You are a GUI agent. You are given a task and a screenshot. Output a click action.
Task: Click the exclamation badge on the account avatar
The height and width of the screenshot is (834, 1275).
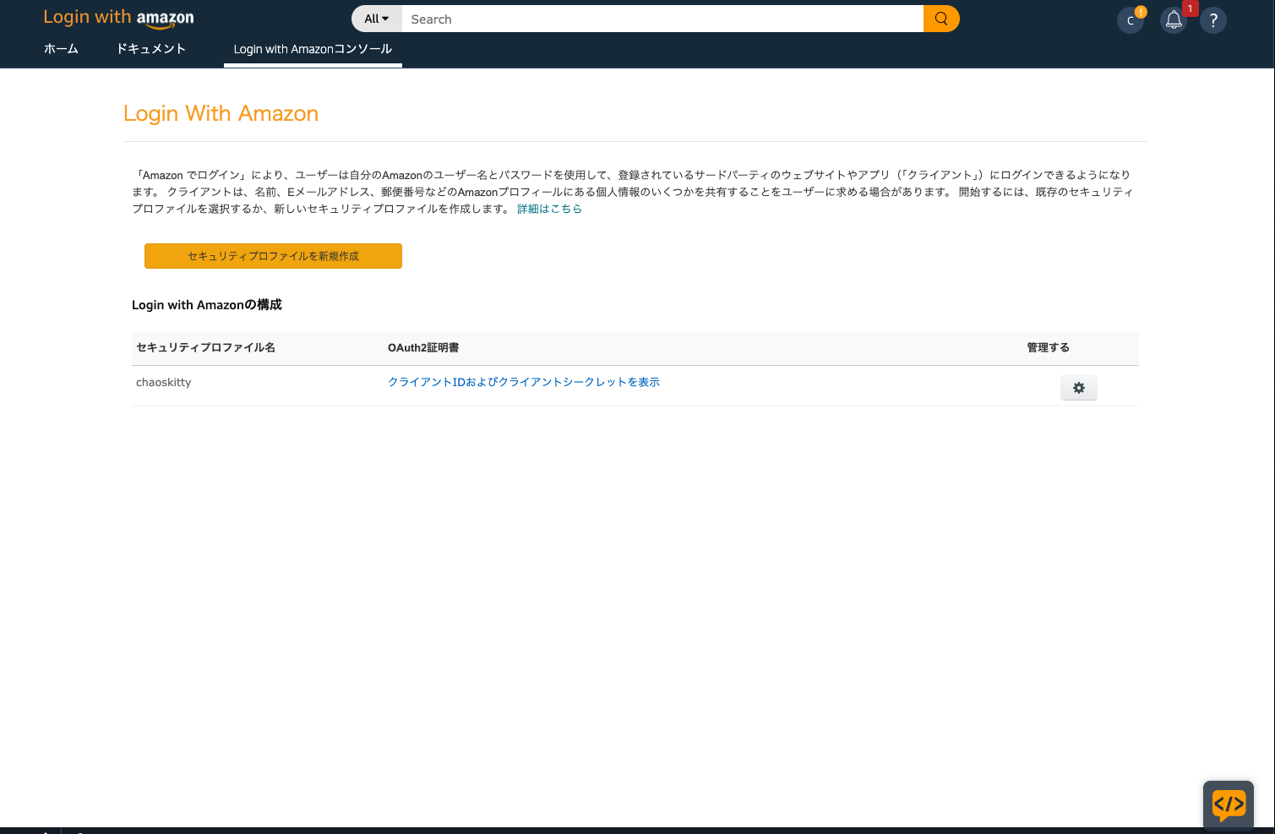[1141, 13]
